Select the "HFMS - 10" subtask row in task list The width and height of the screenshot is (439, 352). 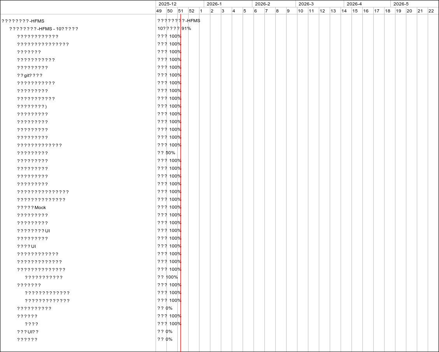pyautogui.click(x=44, y=29)
